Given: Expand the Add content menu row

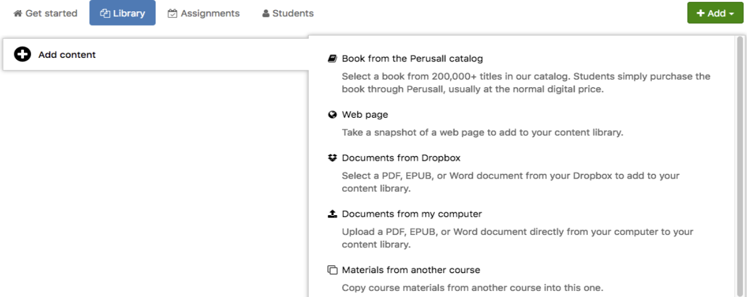Looking at the screenshot, I should (x=156, y=55).
